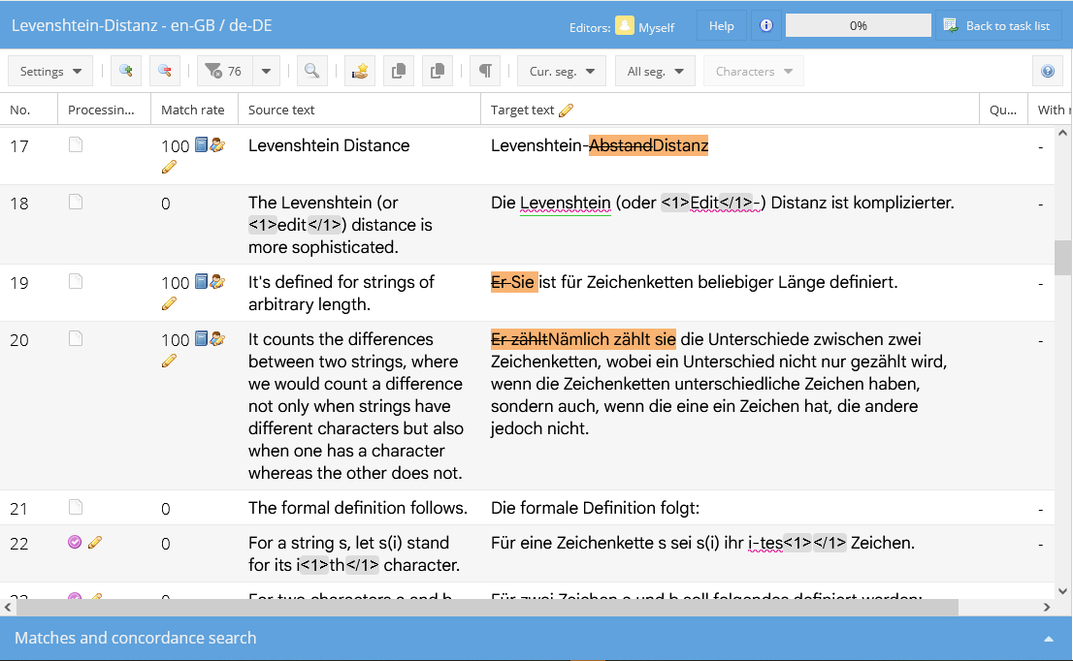Open the Settings dropdown menu

pos(50,71)
